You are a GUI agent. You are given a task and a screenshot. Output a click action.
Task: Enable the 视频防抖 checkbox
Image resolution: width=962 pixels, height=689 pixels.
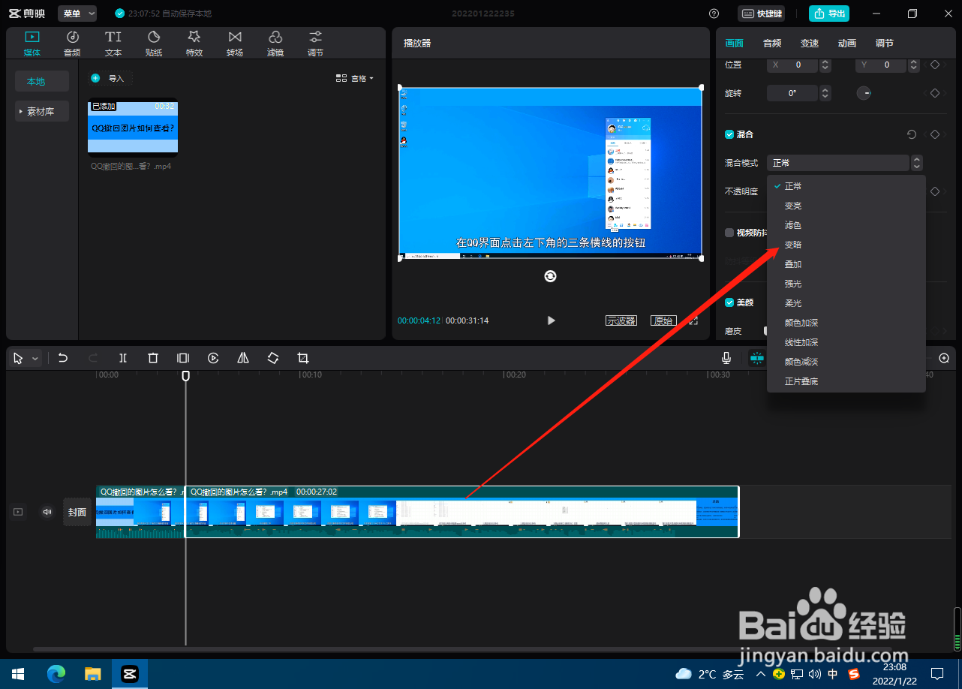point(729,233)
